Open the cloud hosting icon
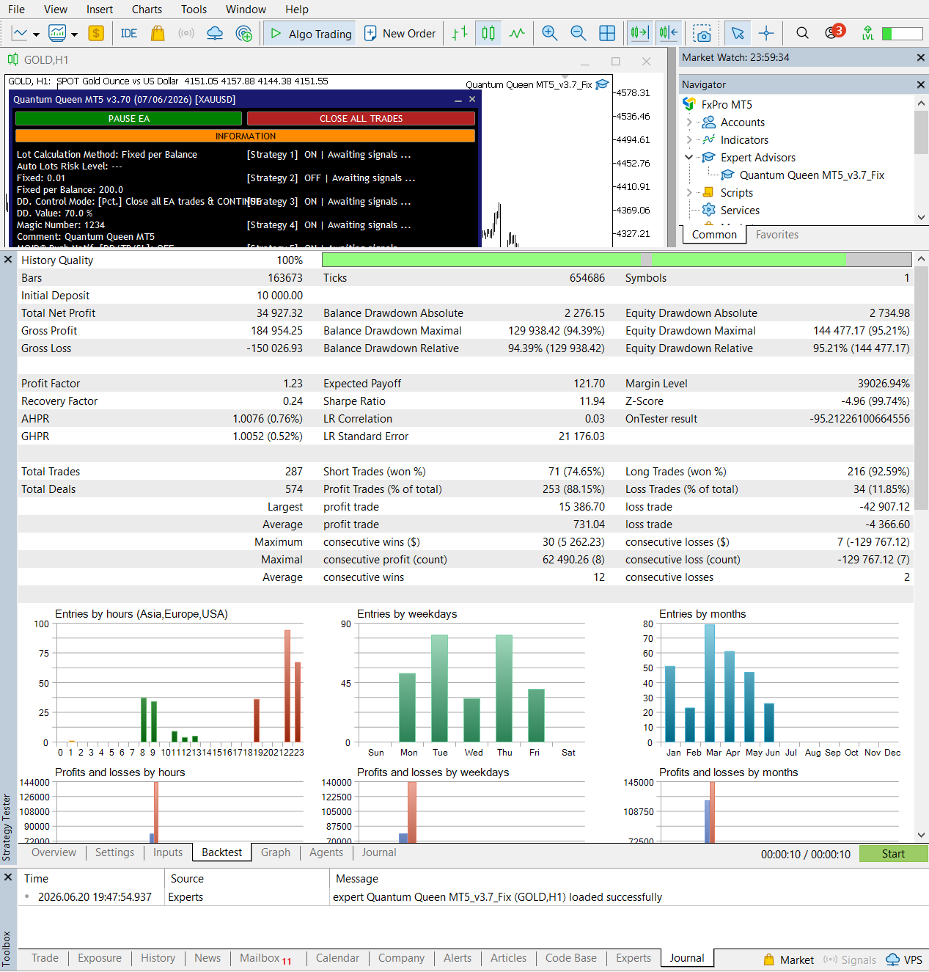929x972 pixels. pos(215,33)
